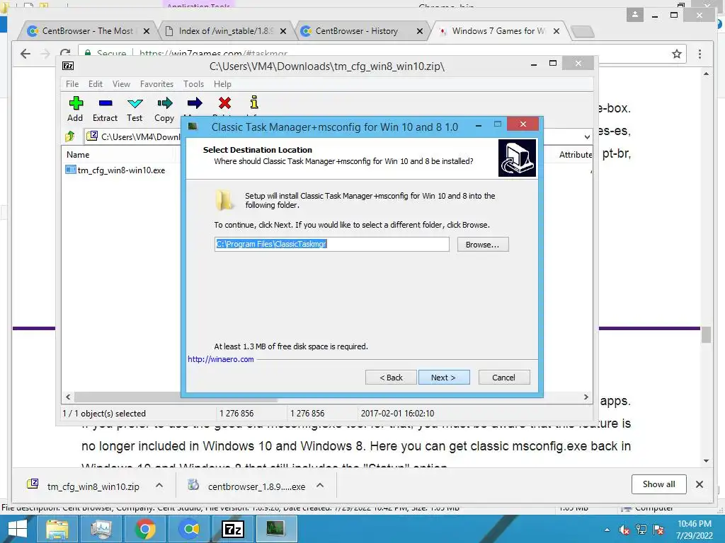Image resolution: width=725 pixels, height=543 pixels.
Task: Open File menu in 7-Zip
Action: coord(72,84)
